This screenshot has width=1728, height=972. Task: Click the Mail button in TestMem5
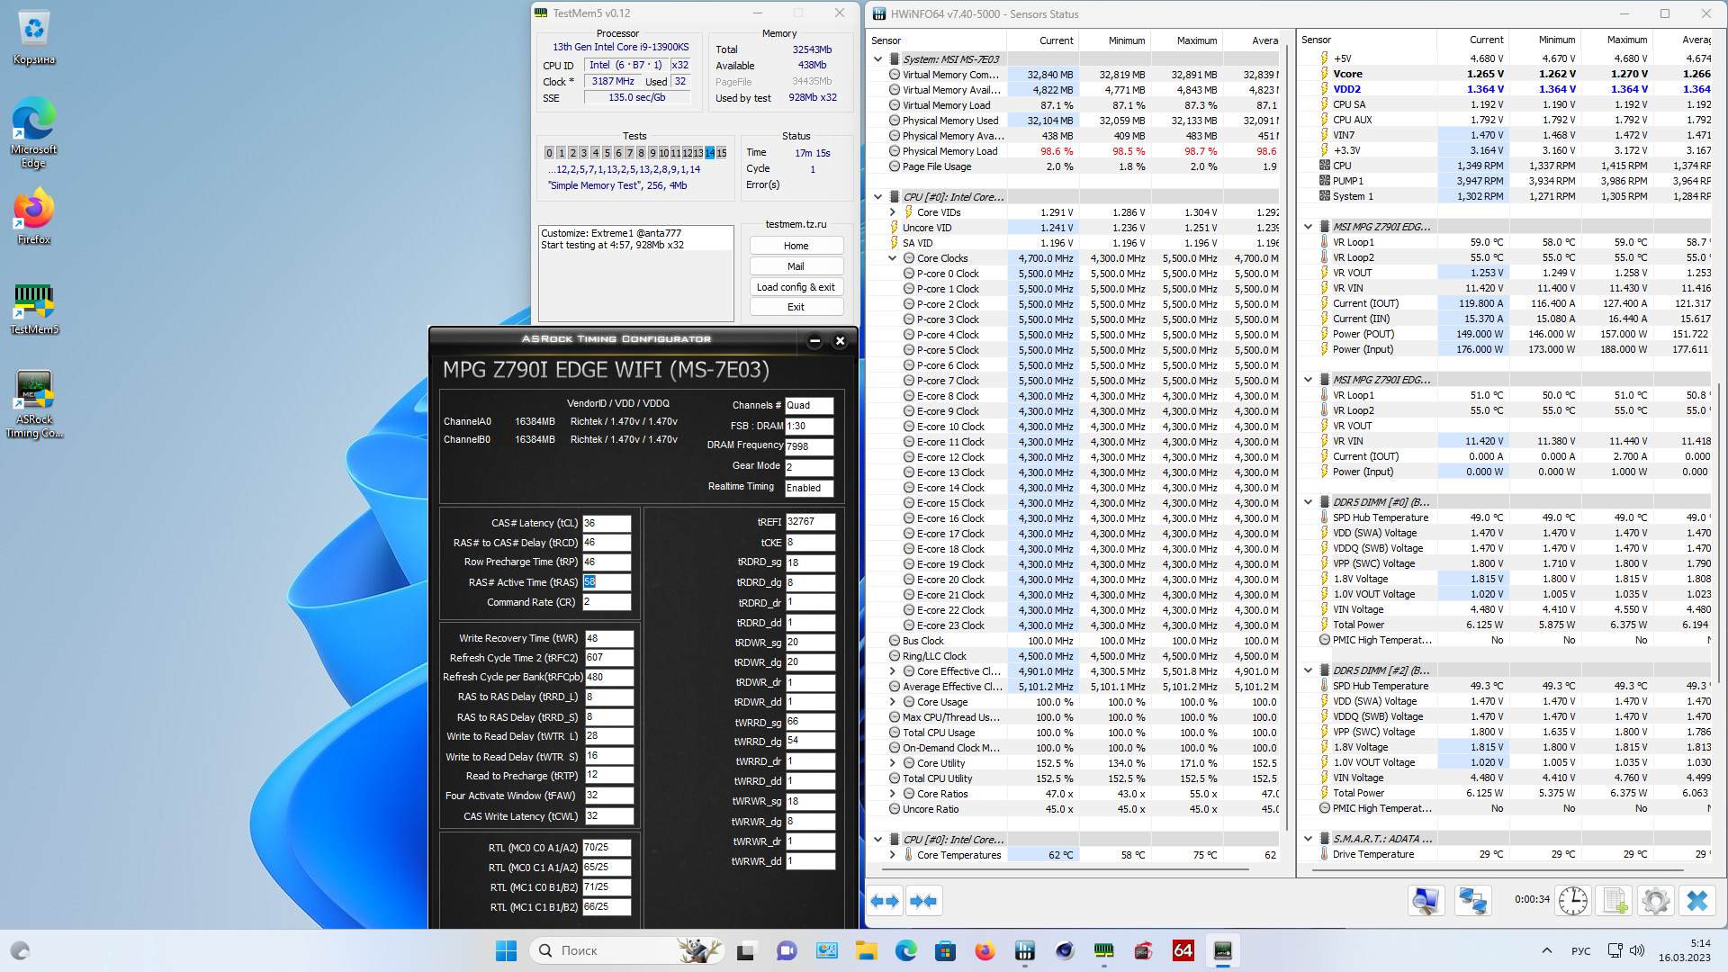point(796,266)
